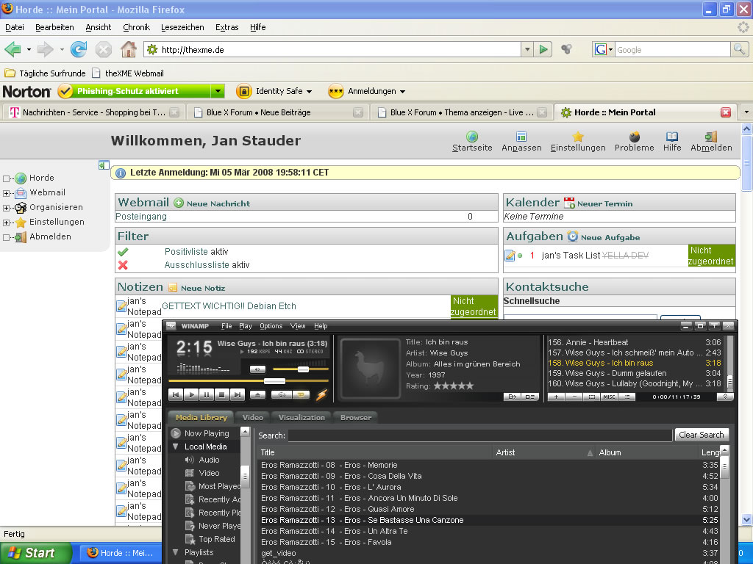This screenshot has height=564, width=753.
Task: Toggle Winamp repeat button
Action: (x=301, y=395)
